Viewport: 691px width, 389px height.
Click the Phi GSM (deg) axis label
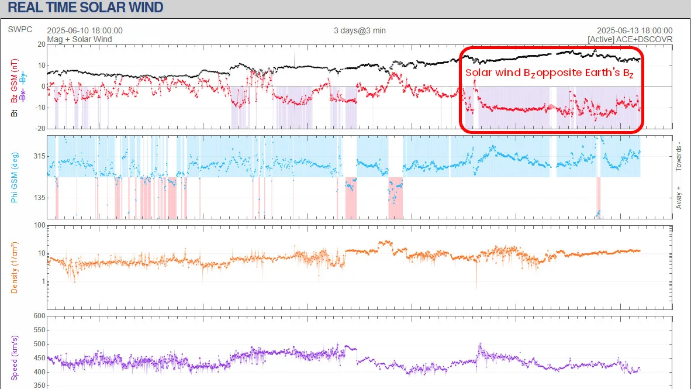pyautogui.click(x=15, y=178)
